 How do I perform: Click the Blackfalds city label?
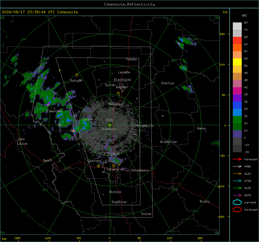122,80
